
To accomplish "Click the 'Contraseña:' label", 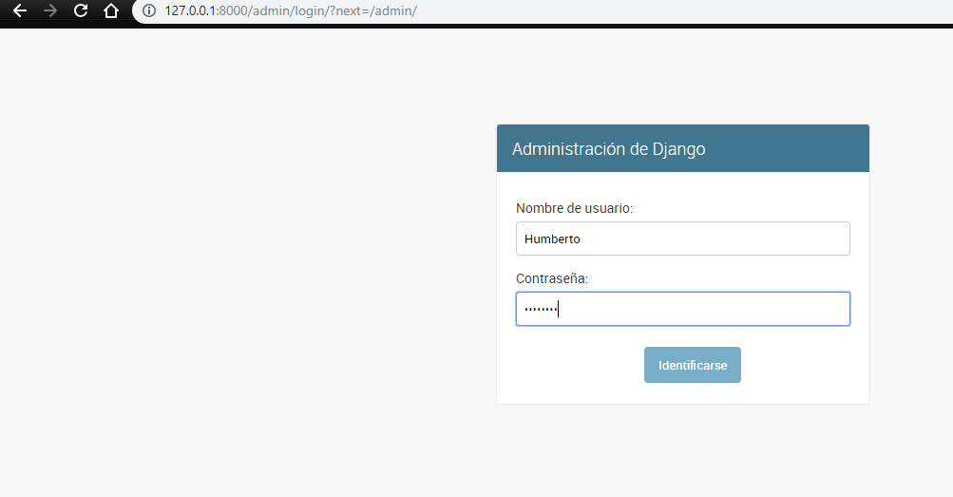I will click(x=552, y=278).
